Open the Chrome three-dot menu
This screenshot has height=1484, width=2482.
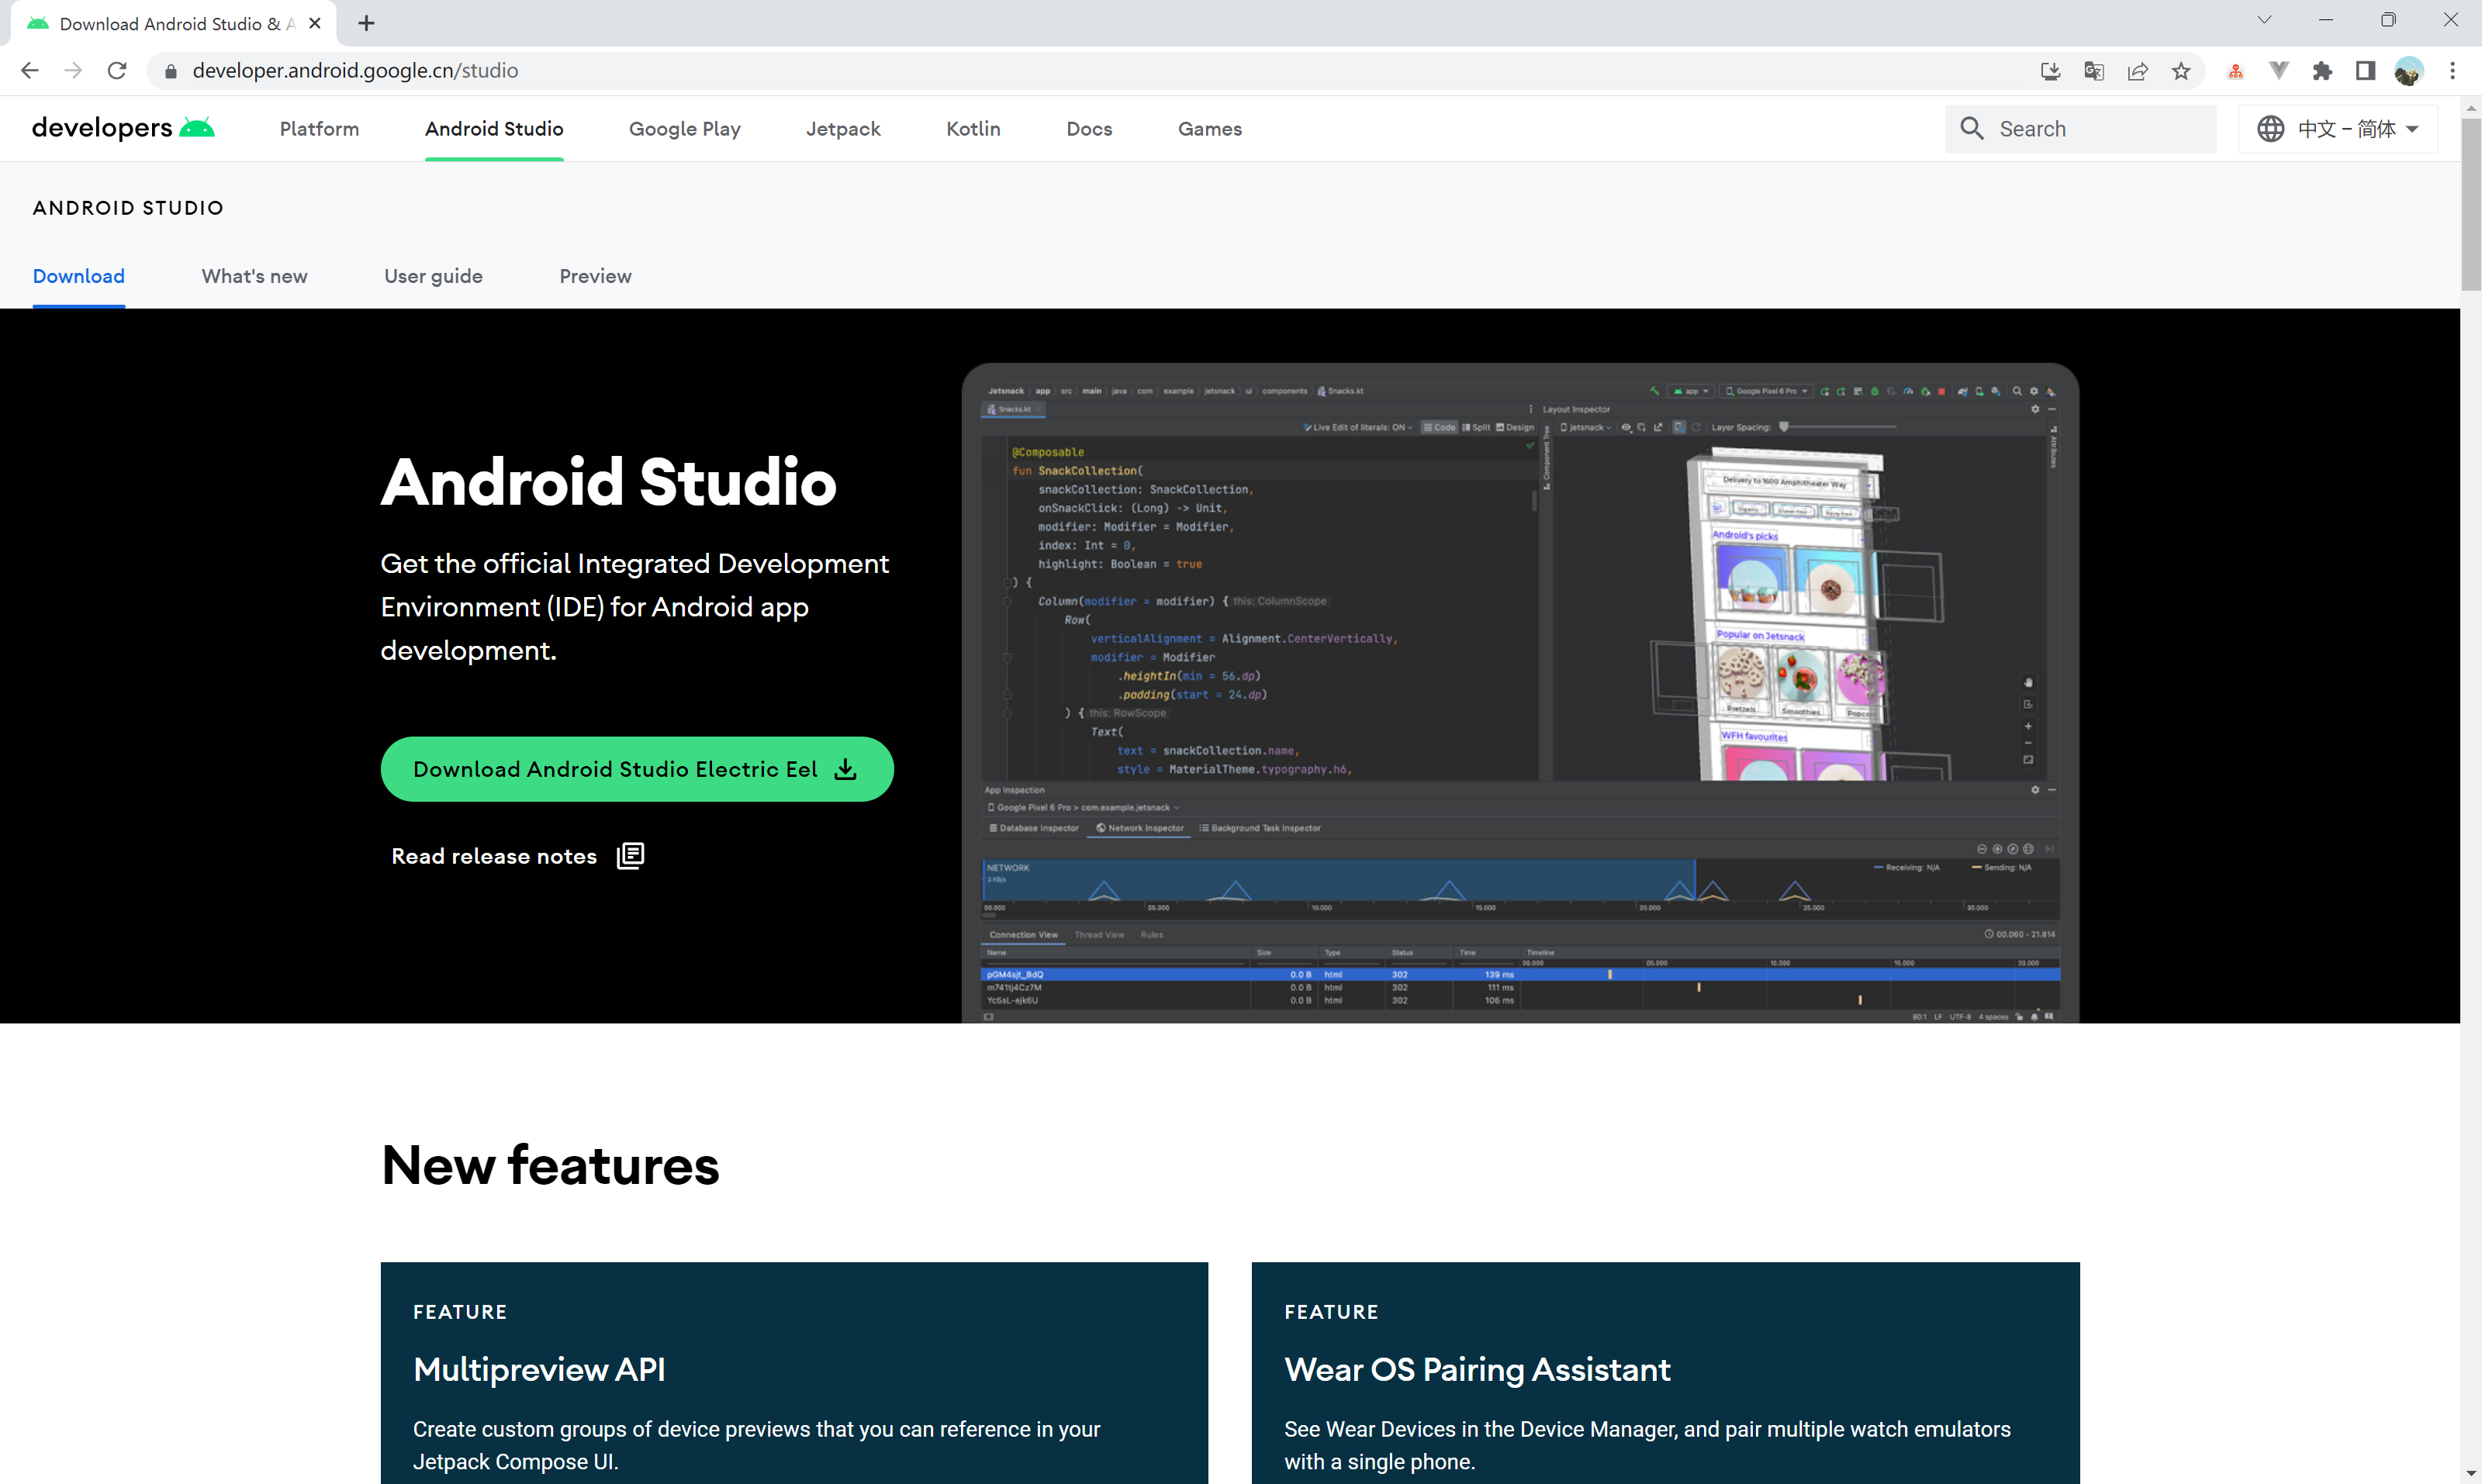point(2452,71)
